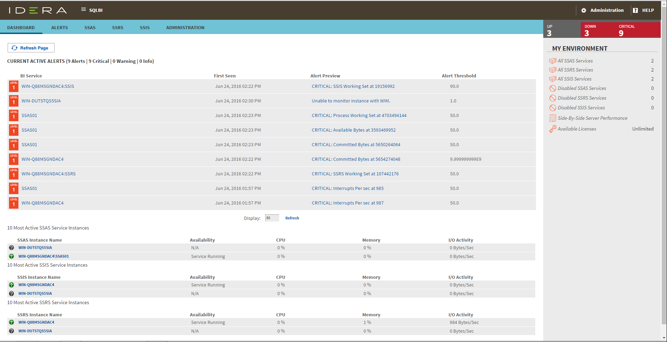Select the All SSIS Services link

coord(574,79)
